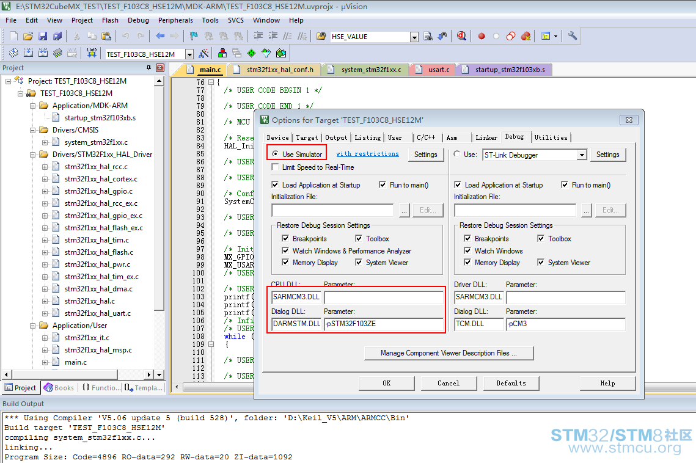Manage project items colored blocks icon

pos(222,53)
